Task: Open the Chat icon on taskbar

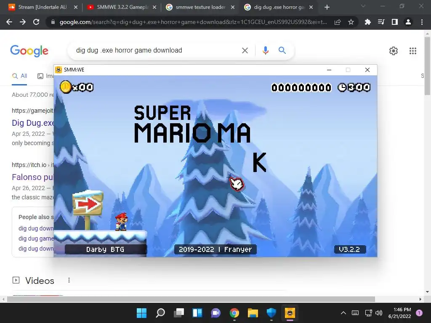Action: tap(216, 313)
